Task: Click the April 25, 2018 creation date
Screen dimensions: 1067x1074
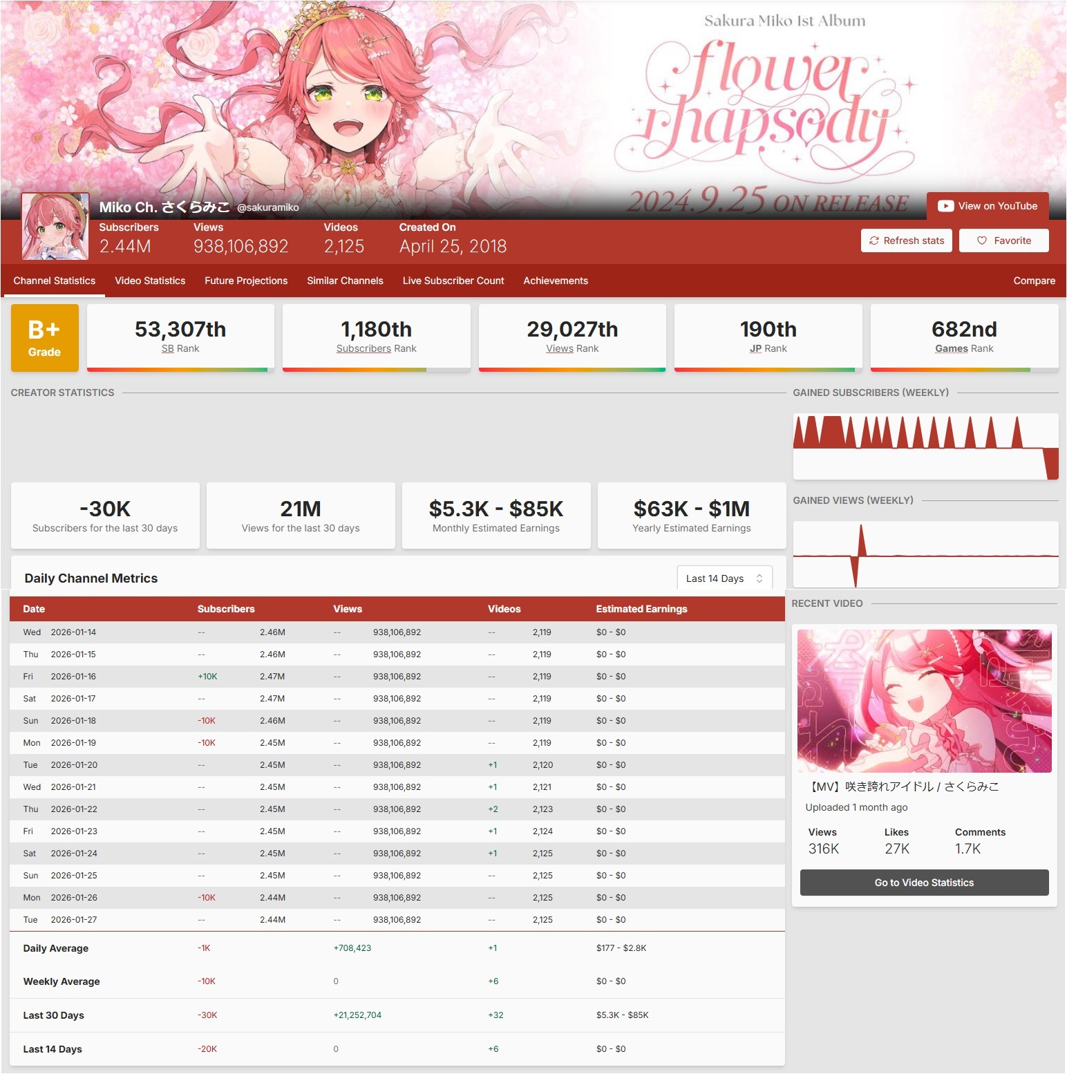Action: pyautogui.click(x=453, y=246)
